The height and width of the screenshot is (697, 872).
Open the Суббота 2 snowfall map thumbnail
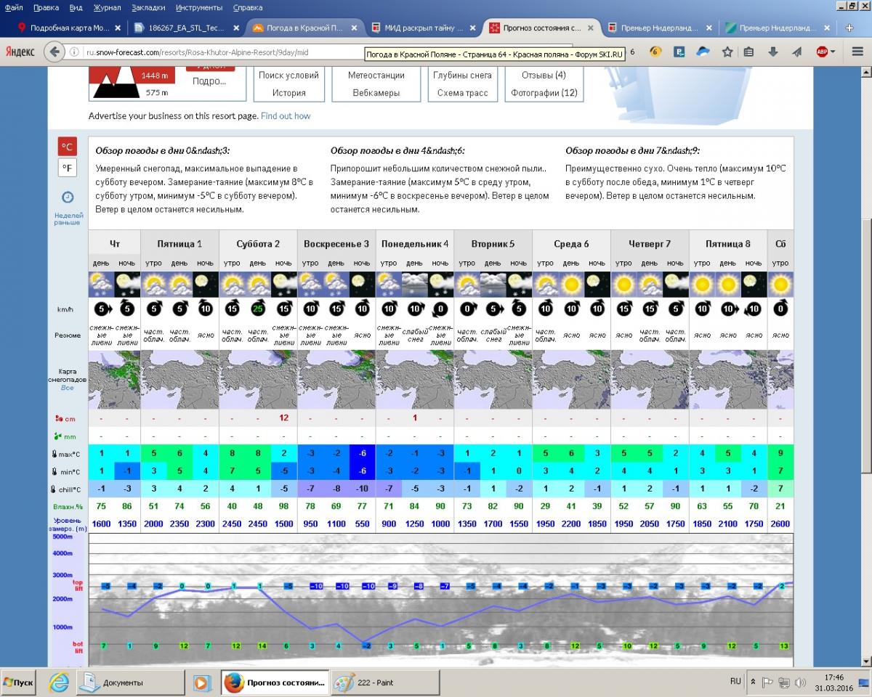pos(258,380)
